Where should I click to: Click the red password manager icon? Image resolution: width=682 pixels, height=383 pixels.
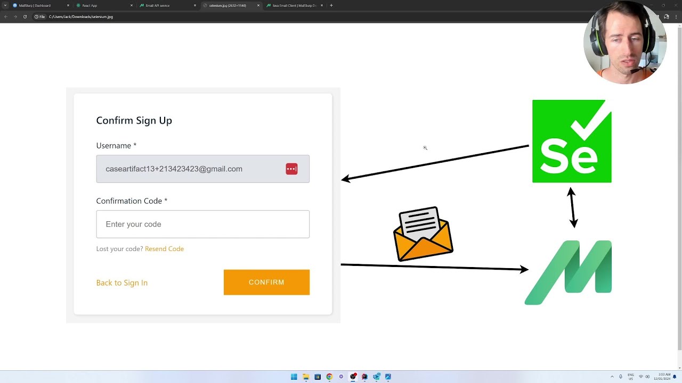(x=291, y=169)
